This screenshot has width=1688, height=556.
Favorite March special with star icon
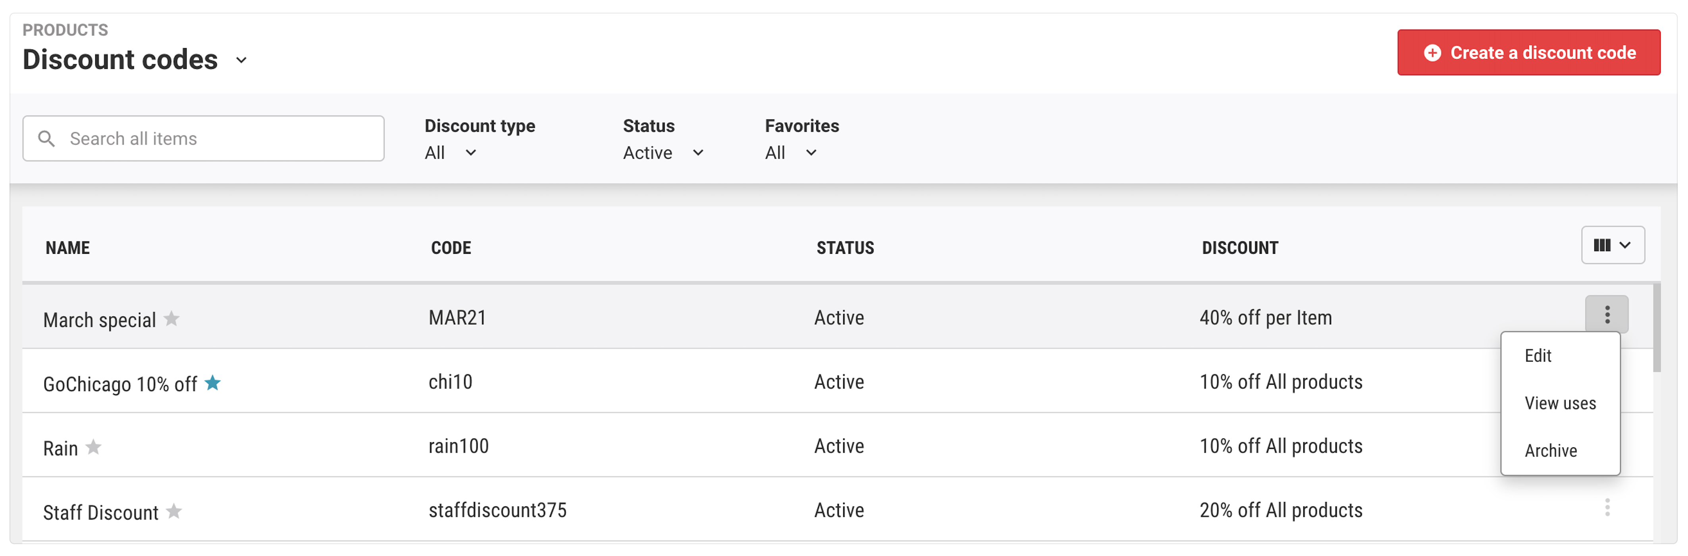[171, 318]
